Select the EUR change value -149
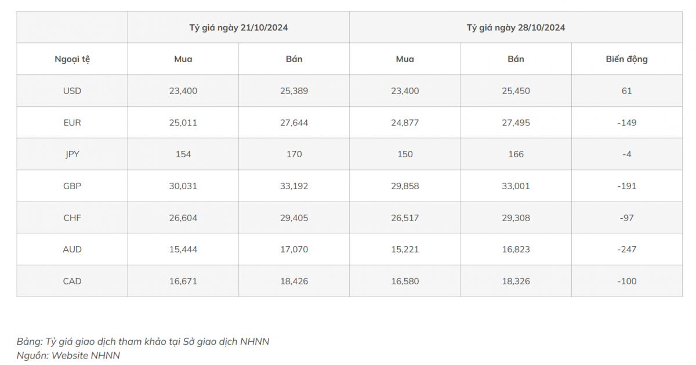This screenshot has height=365, width=696. (627, 122)
